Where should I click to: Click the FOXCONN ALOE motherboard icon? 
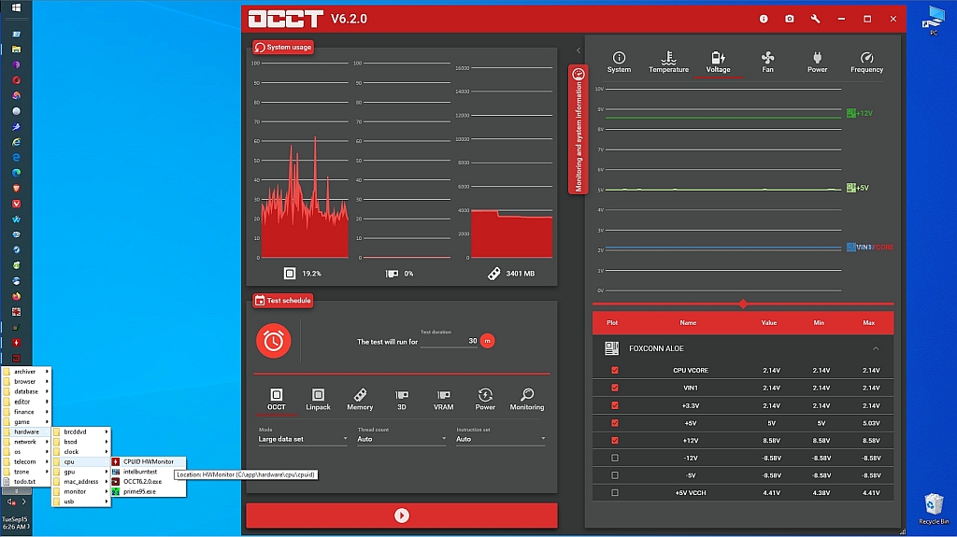coord(611,348)
